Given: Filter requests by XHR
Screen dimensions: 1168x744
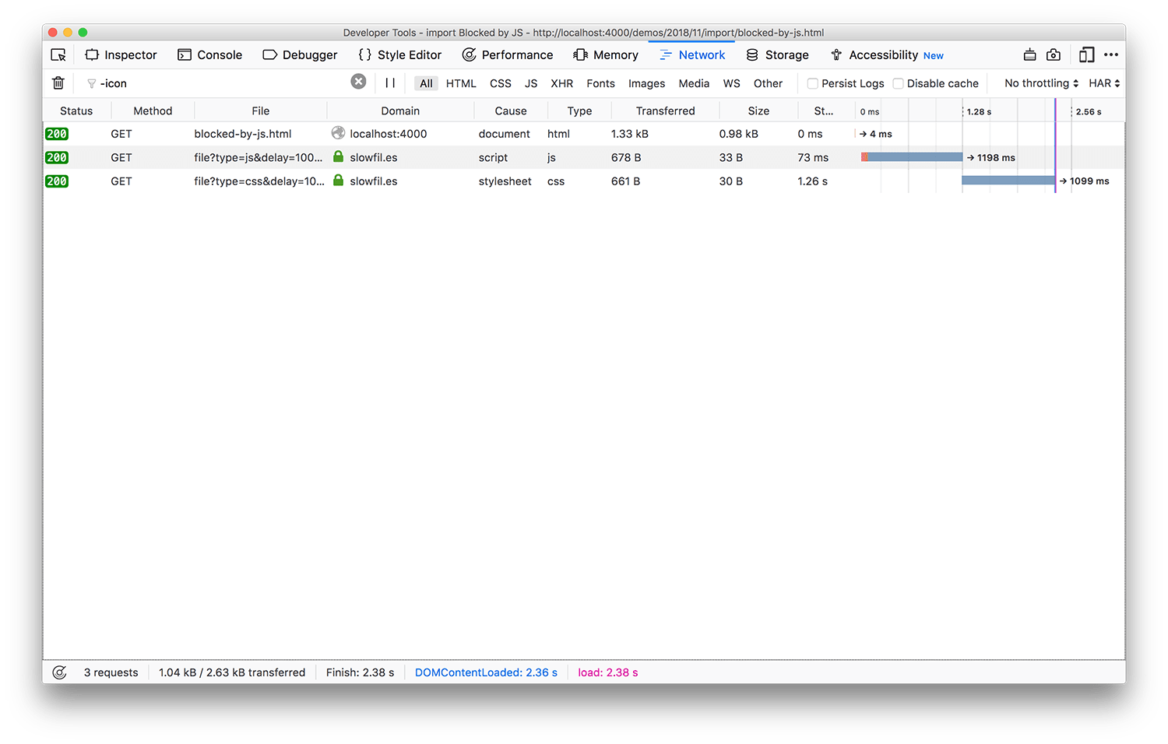Looking at the screenshot, I should pyautogui.click(x=561, y=83).
